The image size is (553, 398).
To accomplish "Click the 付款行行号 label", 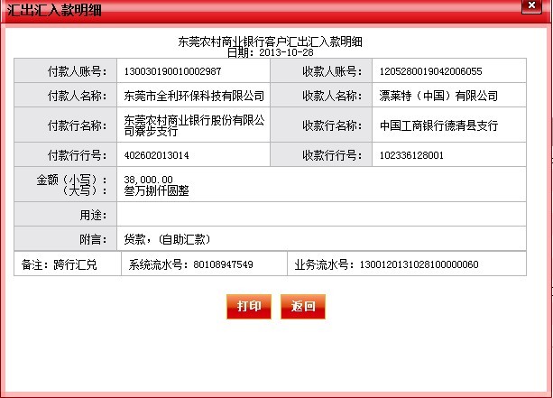I will 77,155.
